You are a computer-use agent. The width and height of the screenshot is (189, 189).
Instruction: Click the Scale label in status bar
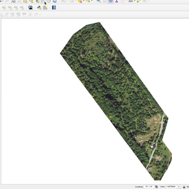(163, 187)
